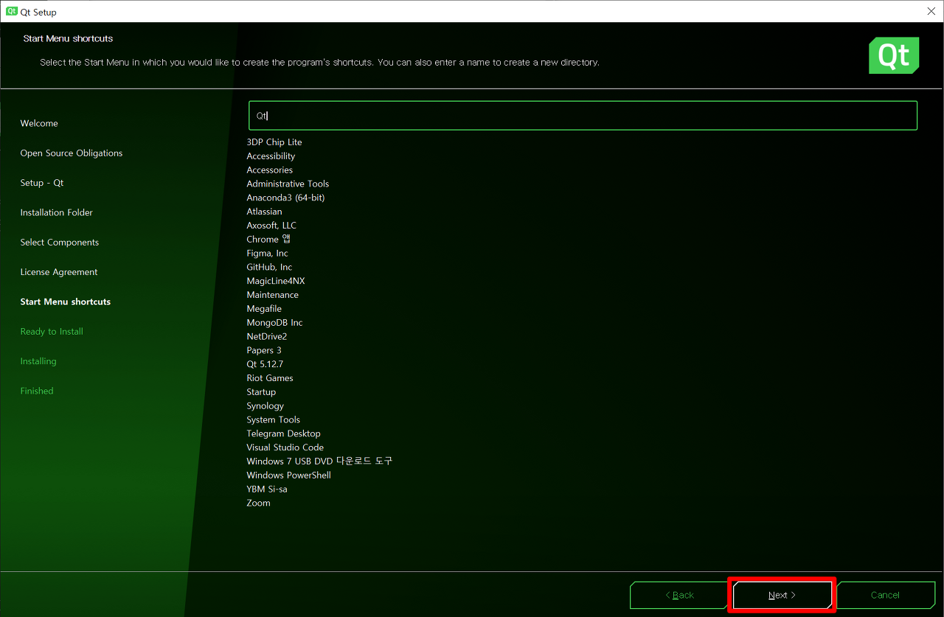Choose Windows PowerShell entry
Screen dimensions: 944x617
pyautogui.click(x=288, y=475)
